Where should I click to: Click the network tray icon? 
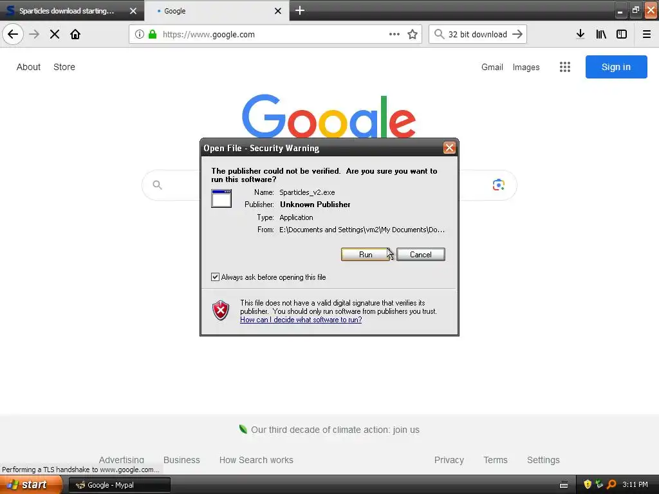tap(600, 484)
